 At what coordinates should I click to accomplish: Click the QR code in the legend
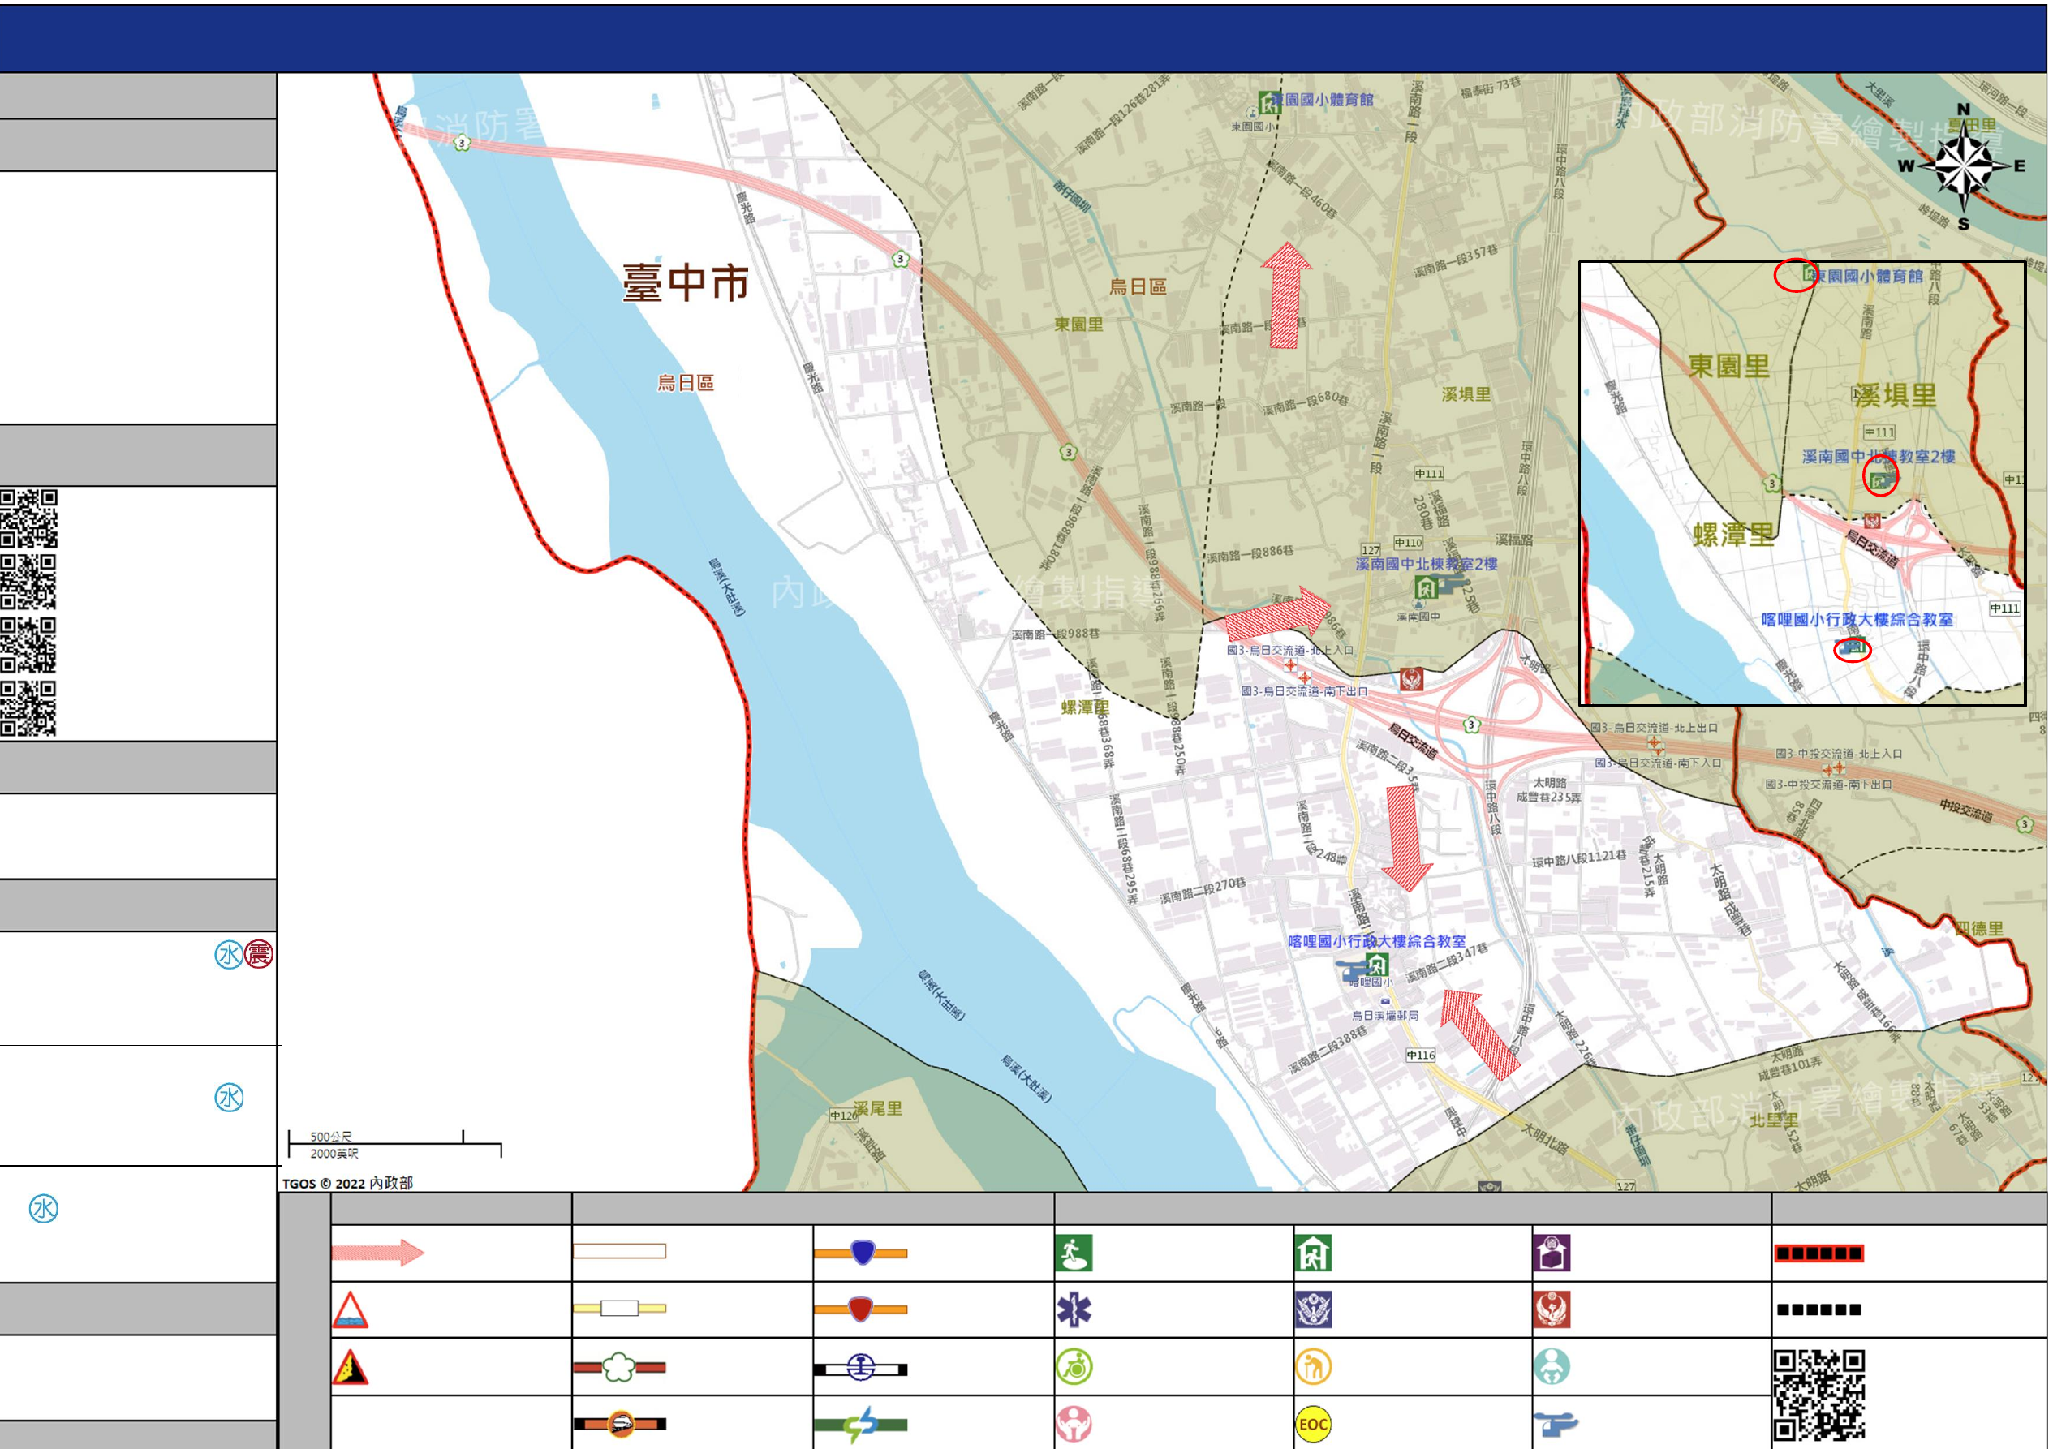(1819, 1395)
